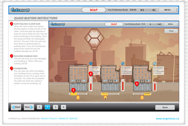Open the Privacy Policy link
188x126 pixels.
[49, 119]
